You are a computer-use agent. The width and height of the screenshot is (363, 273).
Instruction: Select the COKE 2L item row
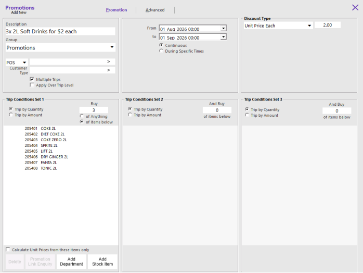point(61,129)
